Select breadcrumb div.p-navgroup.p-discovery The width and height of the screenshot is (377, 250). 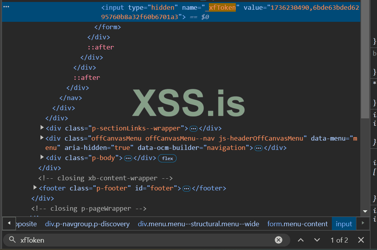tap(87, 224)
